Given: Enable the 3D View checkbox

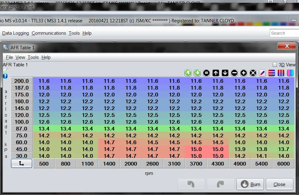Looking at the screenshot, I should [x=275, y=65].
